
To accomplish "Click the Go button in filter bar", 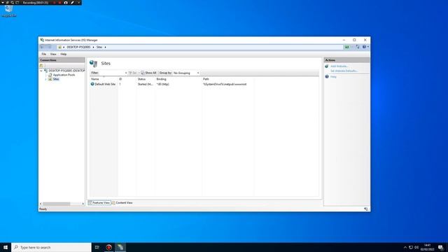I will tap(133, 73).
